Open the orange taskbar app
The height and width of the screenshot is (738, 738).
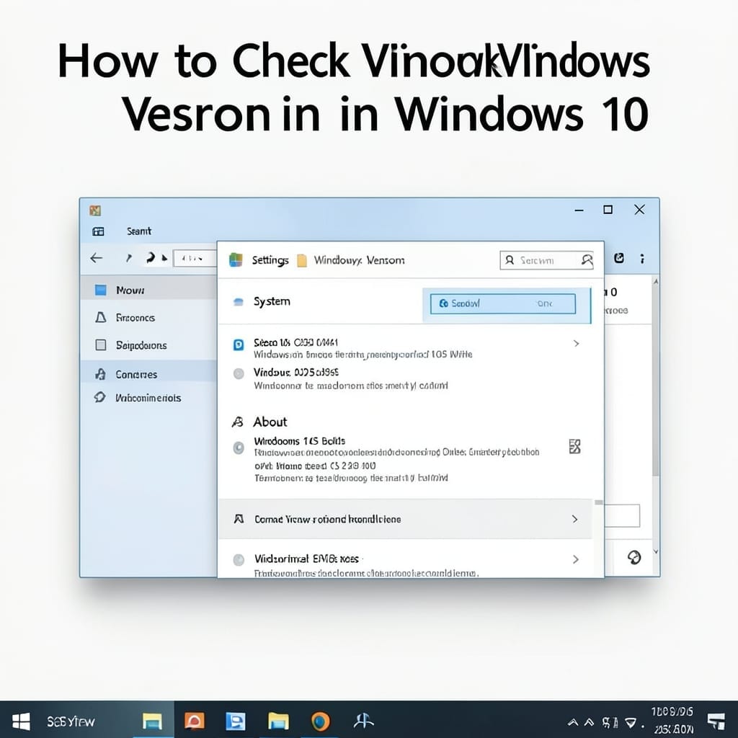click(195, 721)
